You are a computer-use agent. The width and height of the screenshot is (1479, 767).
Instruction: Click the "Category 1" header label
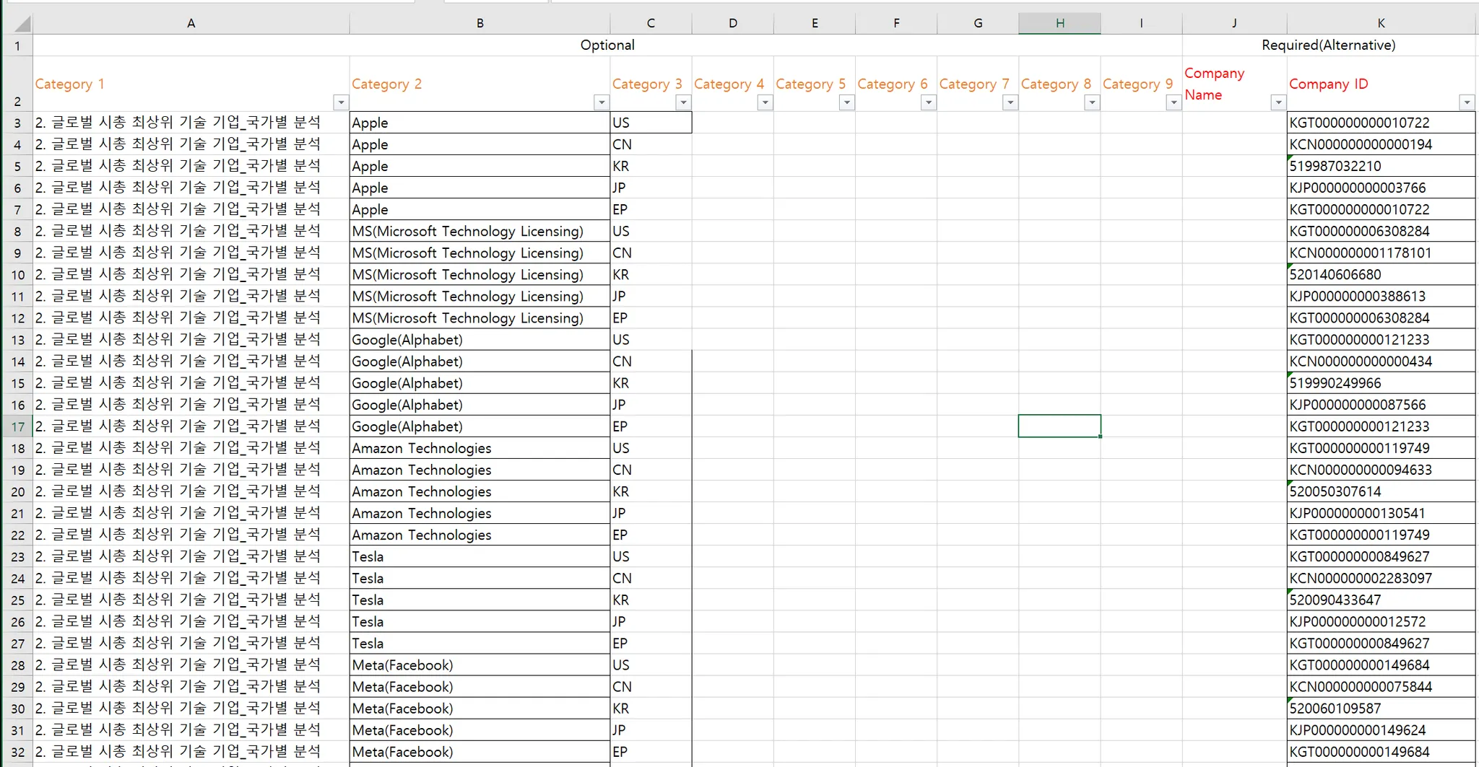pyautogui.click(x=70, y=84)
